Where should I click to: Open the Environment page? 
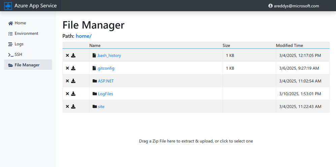26,34
